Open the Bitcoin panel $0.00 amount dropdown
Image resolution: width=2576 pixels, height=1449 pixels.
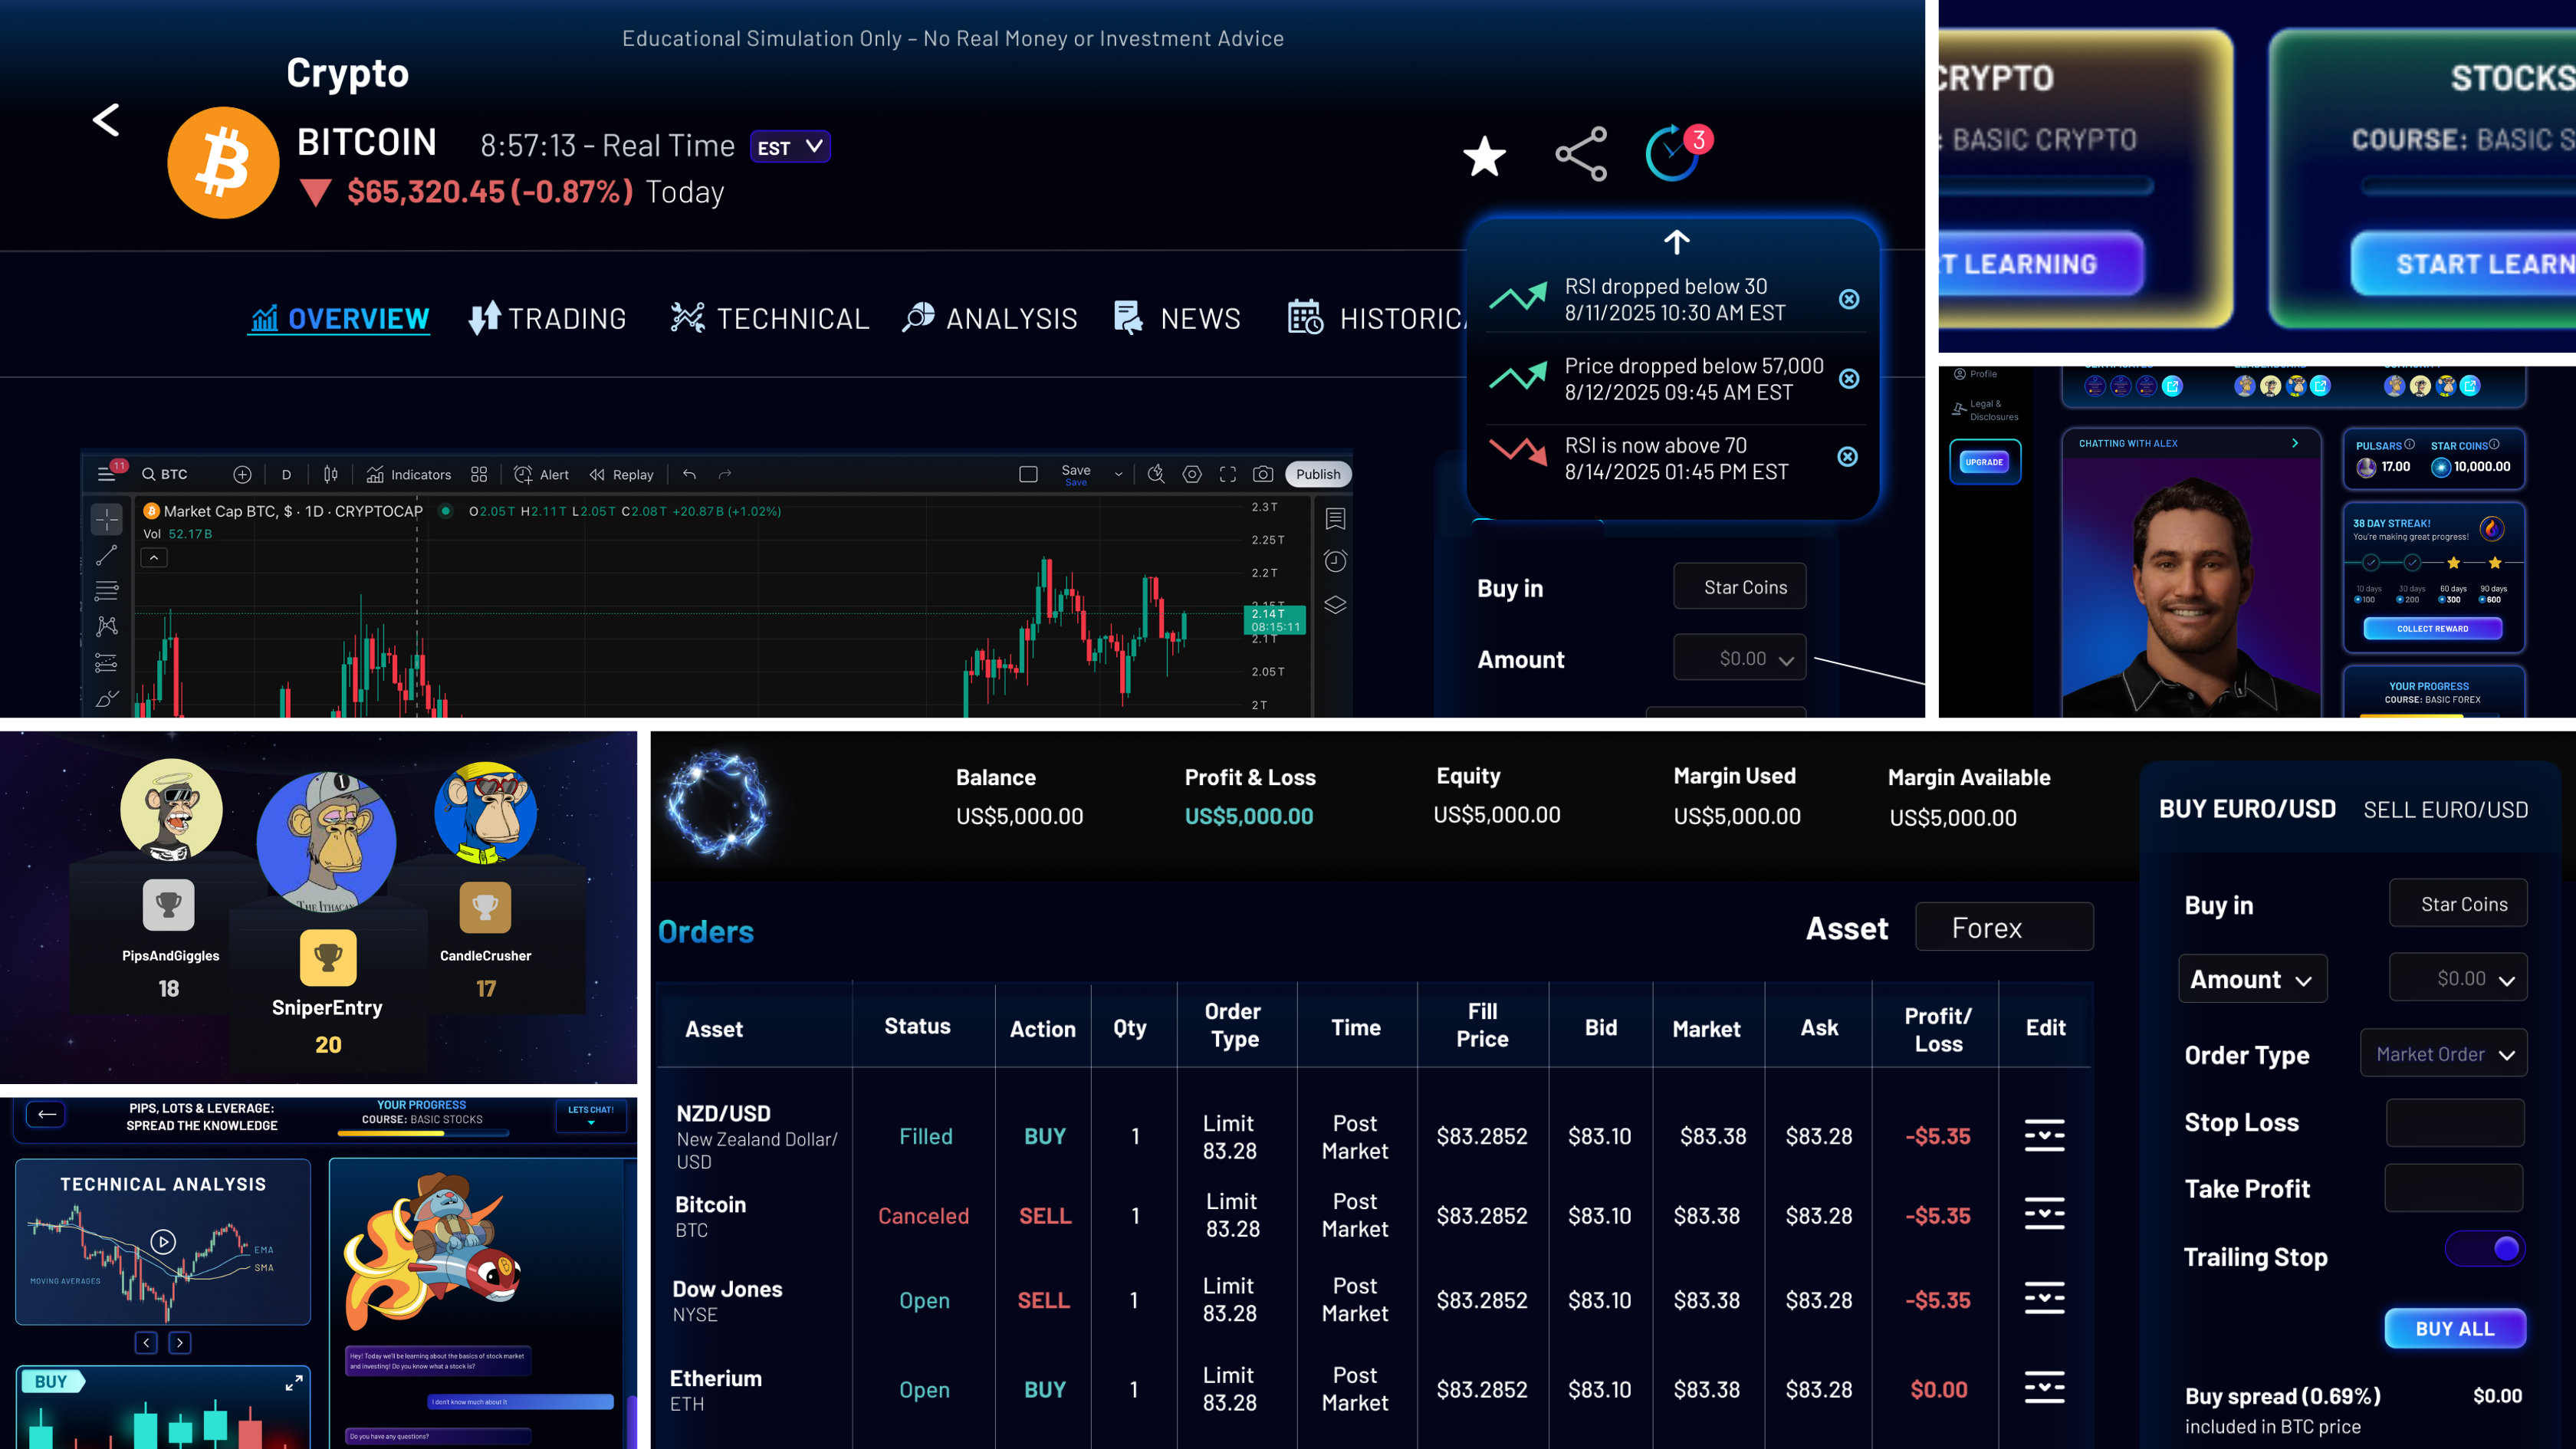point(1740,658)
